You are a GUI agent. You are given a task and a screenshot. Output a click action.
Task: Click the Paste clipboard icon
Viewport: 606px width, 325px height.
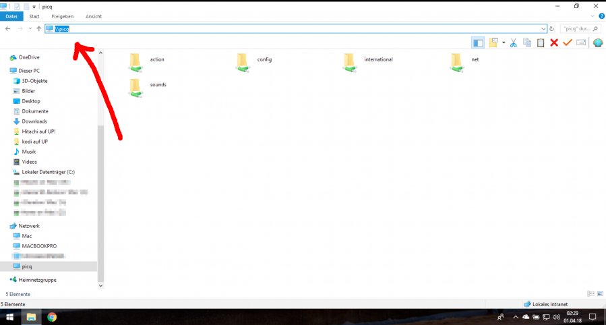(x=540, y=43)
